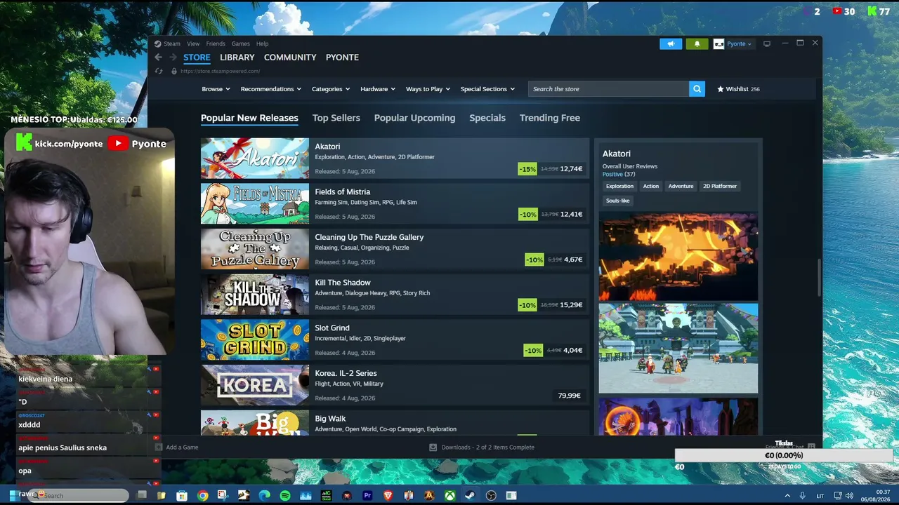Open the Kill The Shadow listing
The width and height of the screenshot is (899, 505).
click(x=395, y=295)
